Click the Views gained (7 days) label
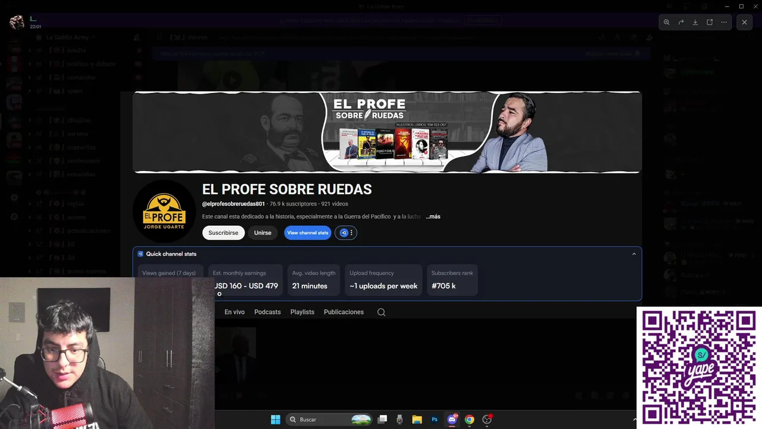 pos(169,273)
